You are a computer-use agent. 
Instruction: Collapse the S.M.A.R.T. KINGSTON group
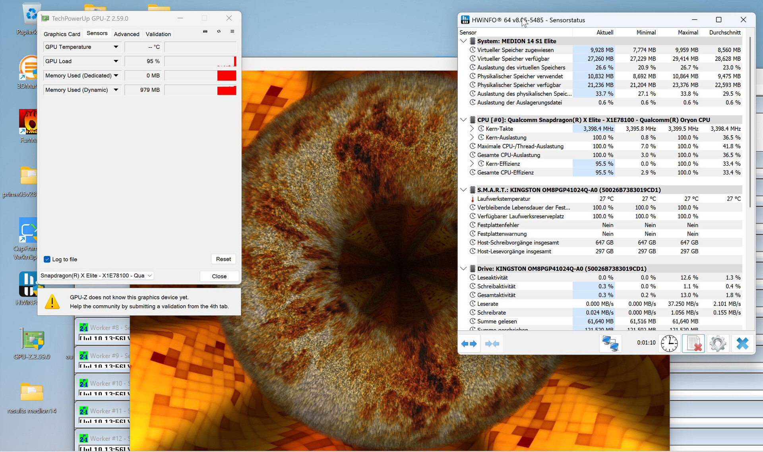[463, 190]
